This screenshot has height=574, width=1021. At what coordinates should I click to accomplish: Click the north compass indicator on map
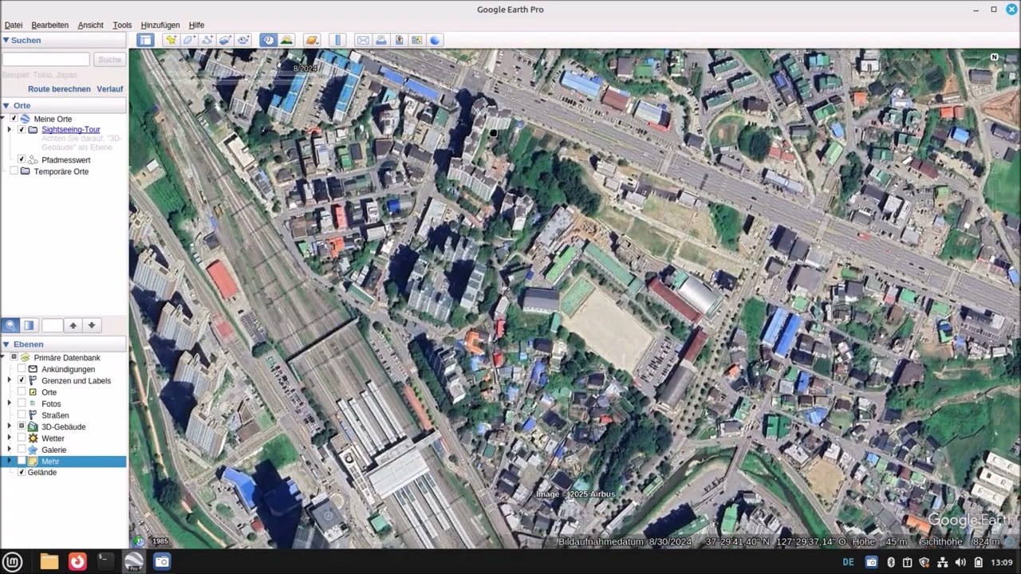coord(995,57)
